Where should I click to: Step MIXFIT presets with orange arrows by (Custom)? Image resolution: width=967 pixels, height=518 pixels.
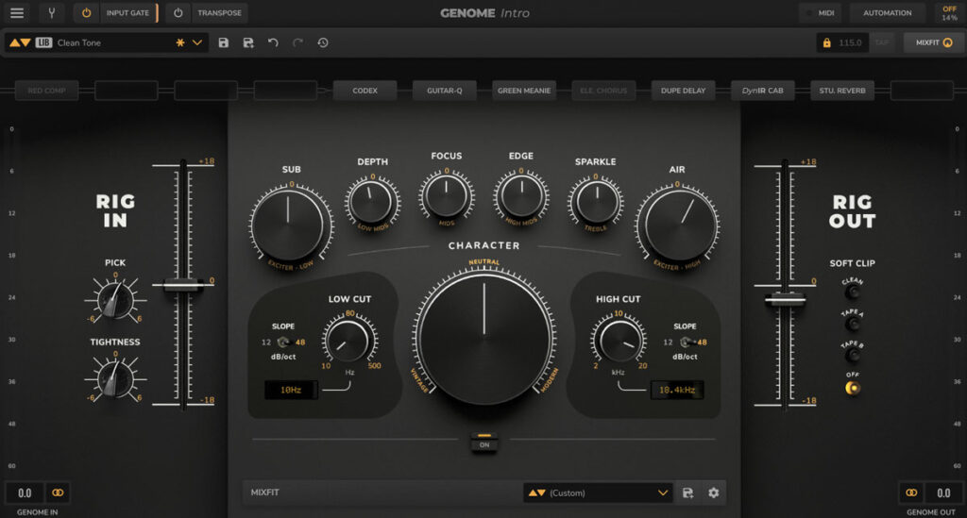tap(536, 493)
